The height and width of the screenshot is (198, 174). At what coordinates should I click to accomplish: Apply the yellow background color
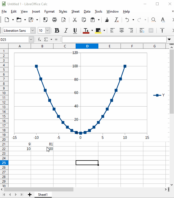coord(98,31)
